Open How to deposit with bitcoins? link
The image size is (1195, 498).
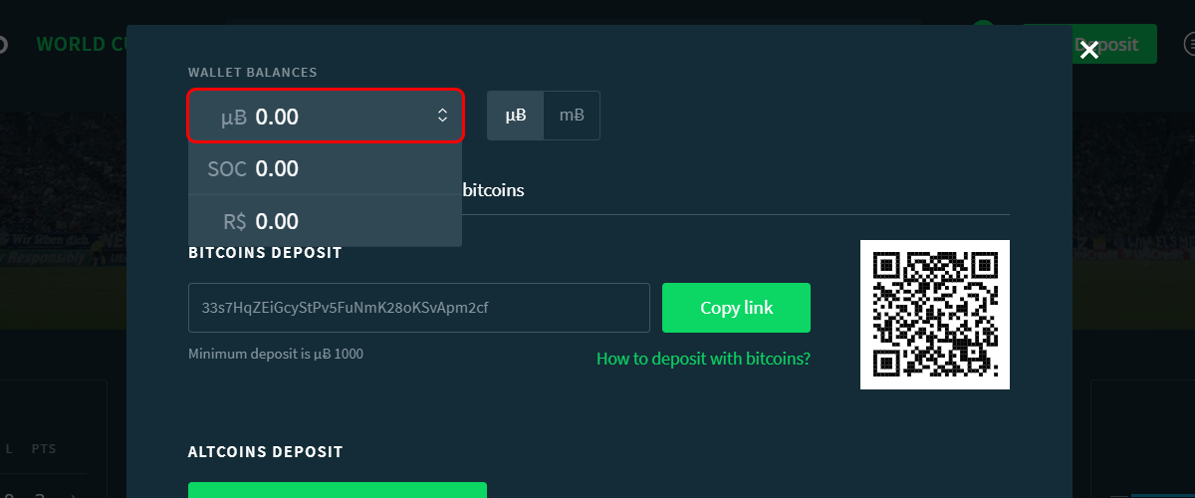coord(703,359)
